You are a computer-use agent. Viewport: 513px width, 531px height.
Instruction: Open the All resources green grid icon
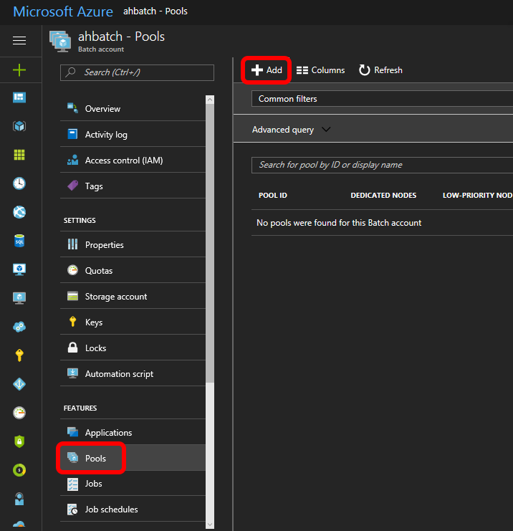[19, 155]
